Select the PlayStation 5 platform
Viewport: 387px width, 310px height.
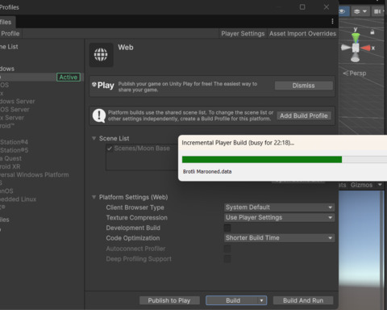click(x=14, y=150)
